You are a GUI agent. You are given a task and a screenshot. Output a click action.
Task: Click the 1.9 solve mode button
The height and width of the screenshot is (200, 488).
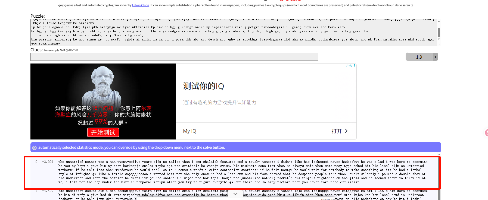[419, 57]
